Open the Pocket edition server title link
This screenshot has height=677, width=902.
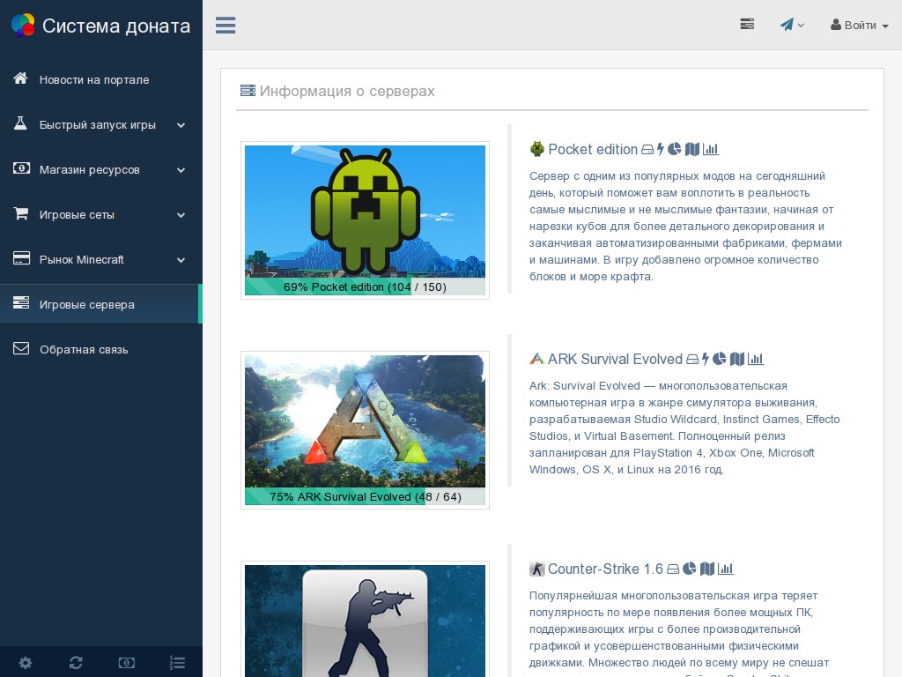tap(592, 149)
